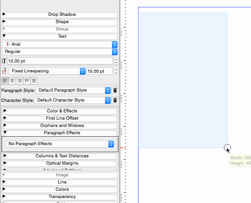Image resolution: width=251 pixels, height=203 pixels.
Task: Open the Fixed Linespacing dropdown
Action: [47, 71]
